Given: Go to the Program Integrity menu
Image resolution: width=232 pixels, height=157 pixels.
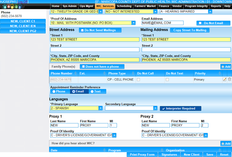Looking at the screenshot, I should click(x=196, y=6).
